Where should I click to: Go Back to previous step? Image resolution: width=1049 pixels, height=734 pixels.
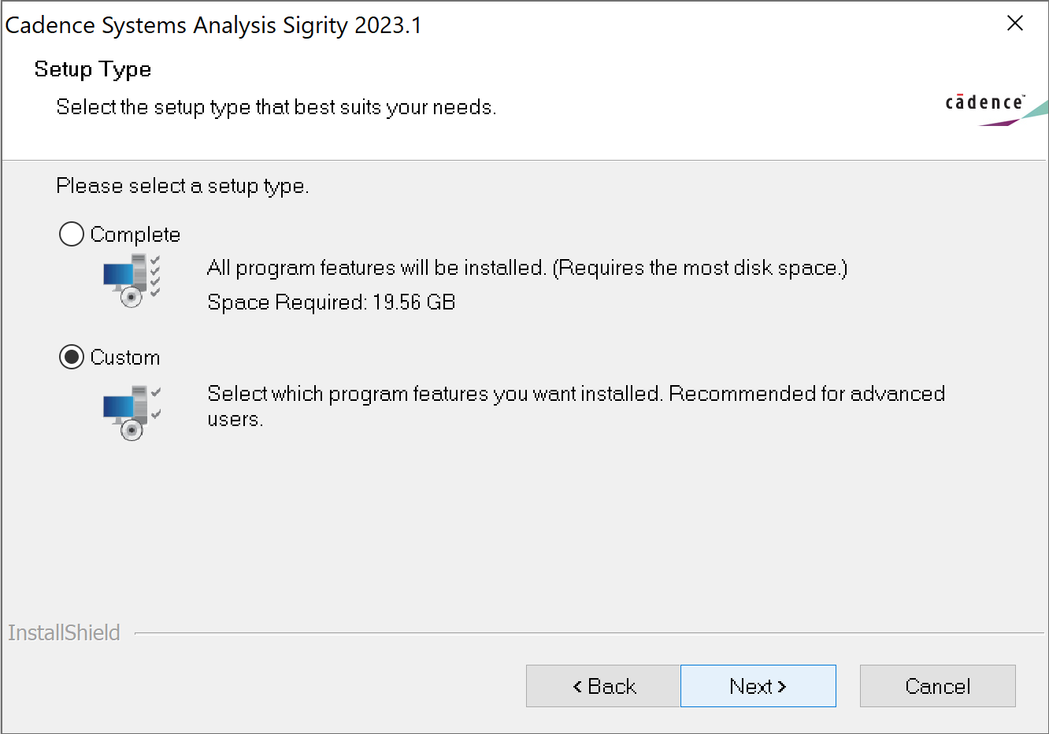[x=603, y=686]
